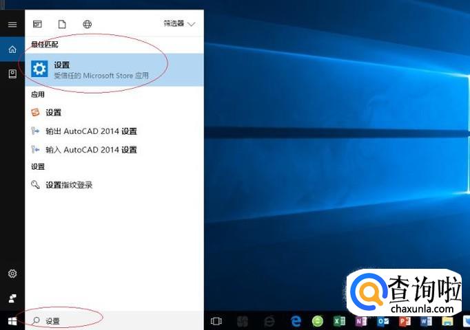The height and width of the screenshot is (330, 470).
Task: Click the Windows Start button
Action: [x=12, y=321]
